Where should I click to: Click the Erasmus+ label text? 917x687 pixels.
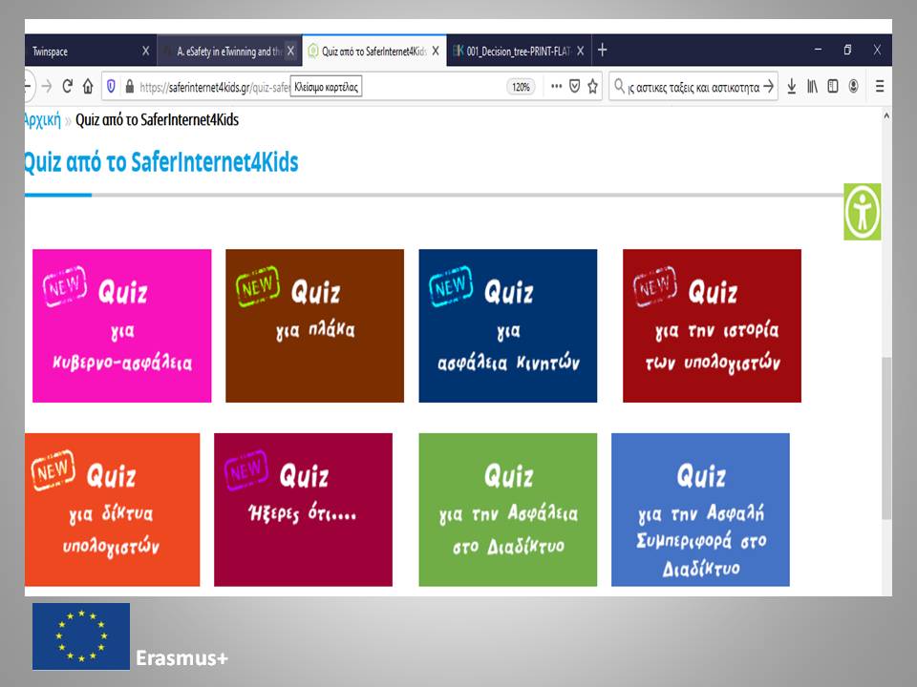[181, 657]
